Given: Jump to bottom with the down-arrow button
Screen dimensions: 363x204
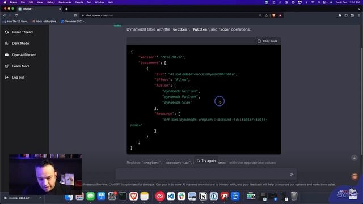Looking at the screenshot, I should (354, 158).
